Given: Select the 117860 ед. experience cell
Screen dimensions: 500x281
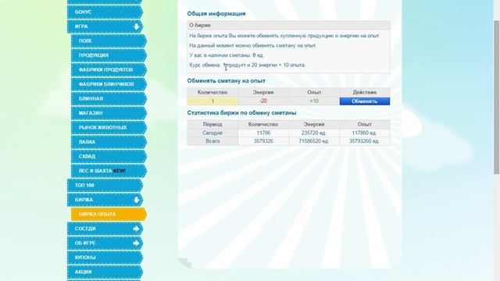Looking at the screenshot, I should pos(365,133).
